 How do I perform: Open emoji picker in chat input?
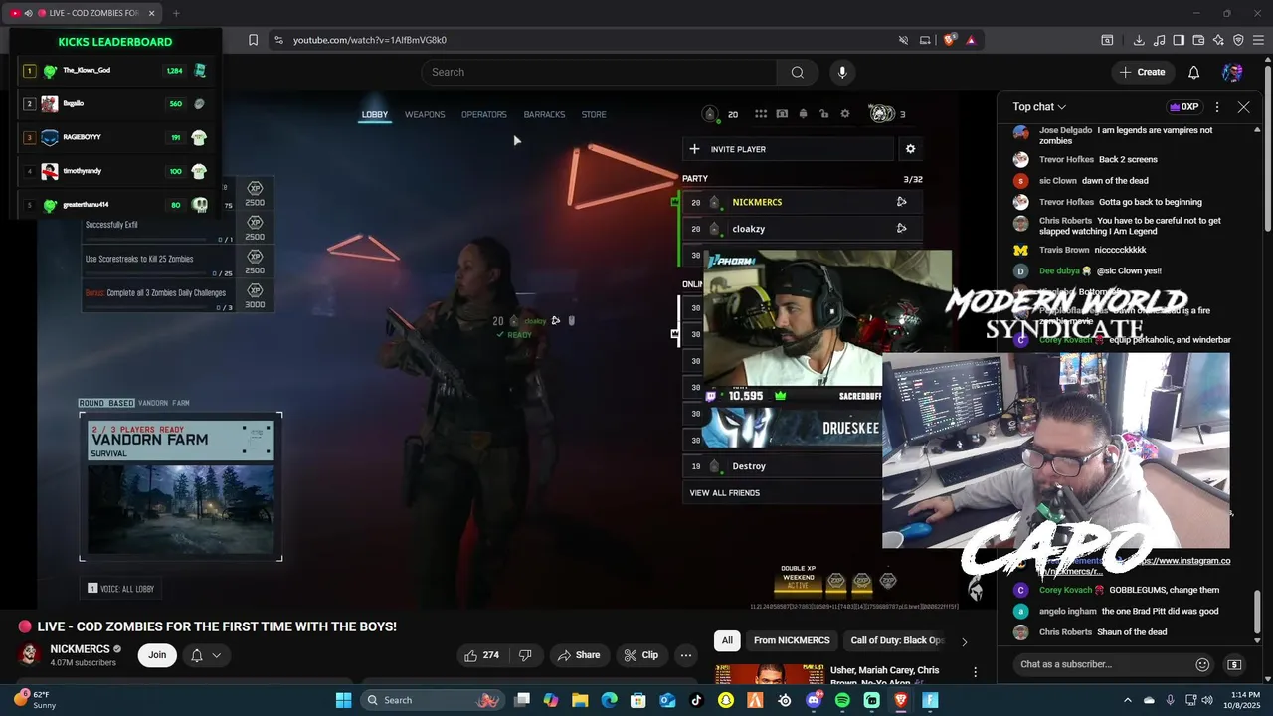[x=1202, y=664]
